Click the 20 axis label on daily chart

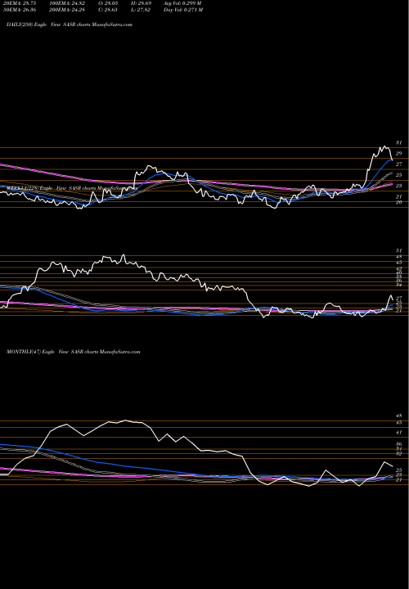pos(398,202)
